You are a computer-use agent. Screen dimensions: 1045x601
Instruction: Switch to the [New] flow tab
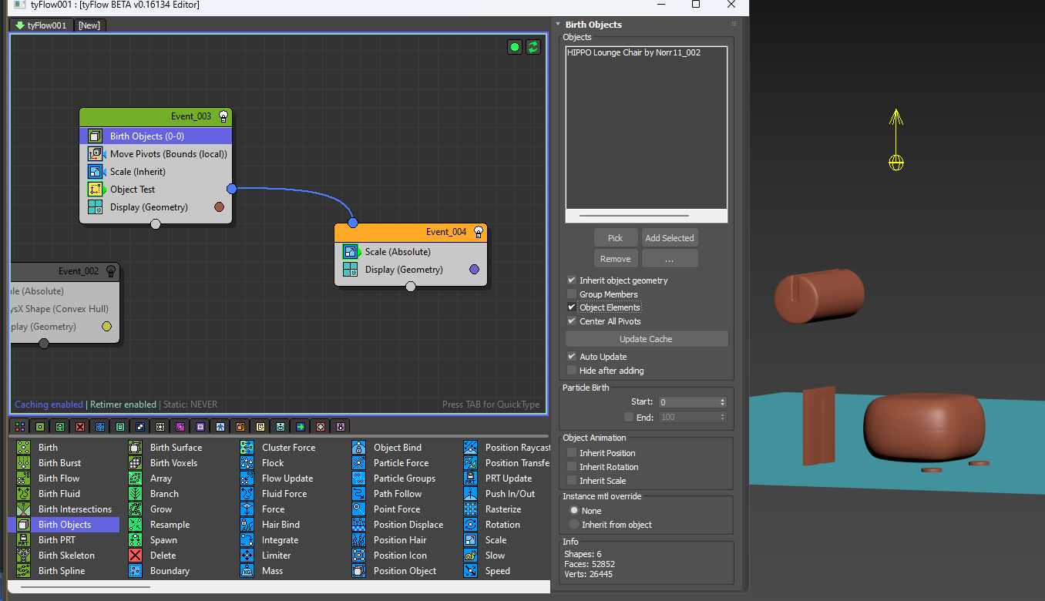pyautogui.click(x=89, y=25)
